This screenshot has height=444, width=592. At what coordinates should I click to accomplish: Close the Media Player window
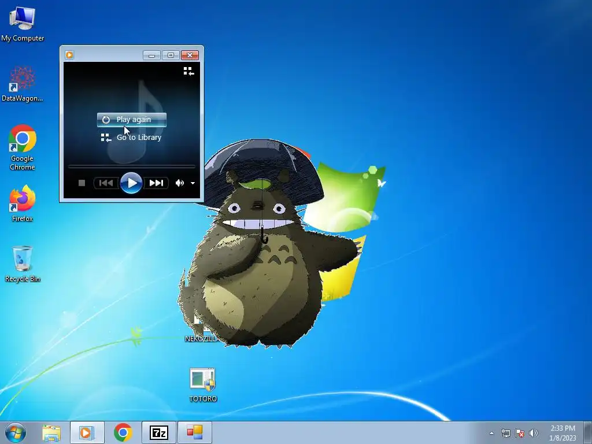pyautogui.click(x=190, y=55)
